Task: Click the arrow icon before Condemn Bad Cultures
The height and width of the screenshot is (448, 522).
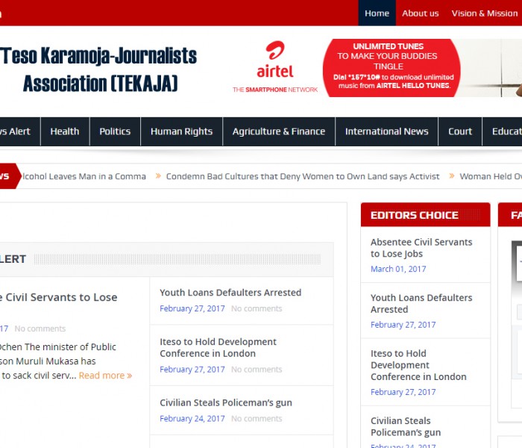Action: (158, 175)
